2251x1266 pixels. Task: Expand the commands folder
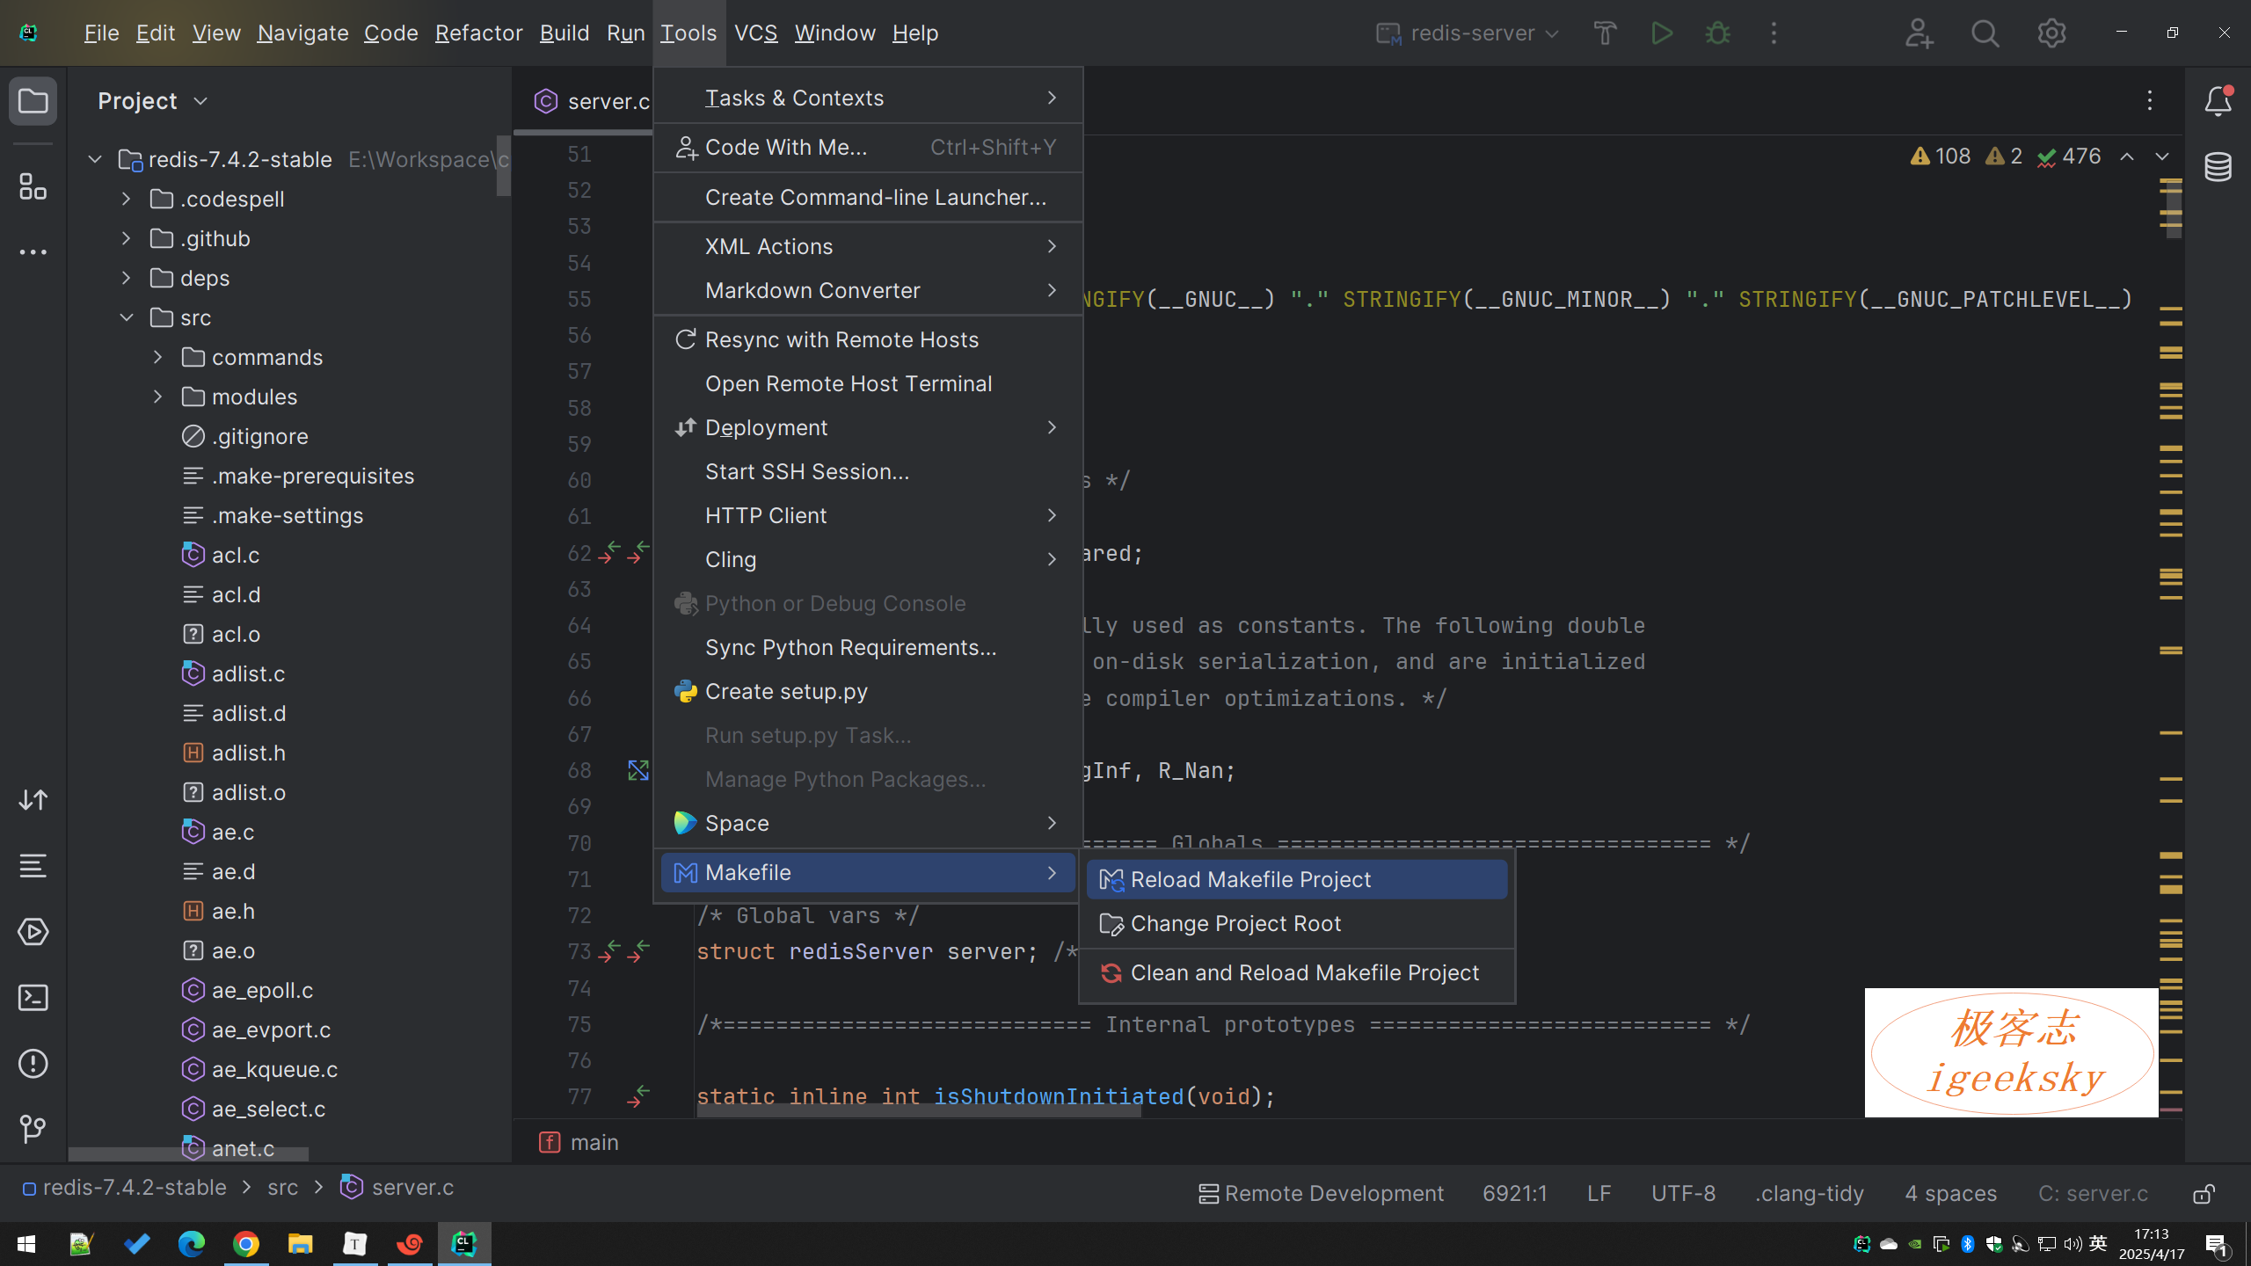[x=158, y=357]
